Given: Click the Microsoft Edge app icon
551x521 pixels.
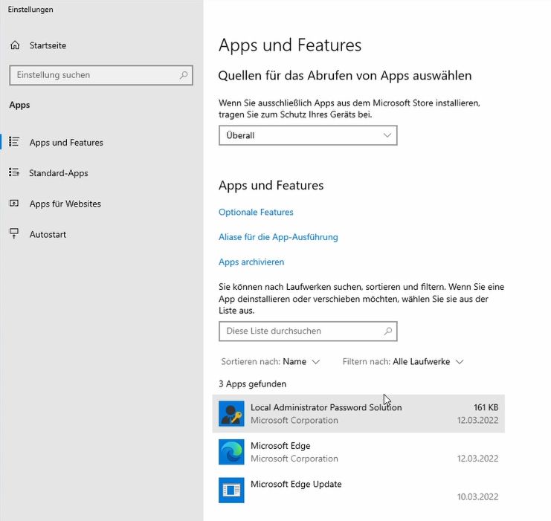Looking at the screenshot, I should 231,452.
